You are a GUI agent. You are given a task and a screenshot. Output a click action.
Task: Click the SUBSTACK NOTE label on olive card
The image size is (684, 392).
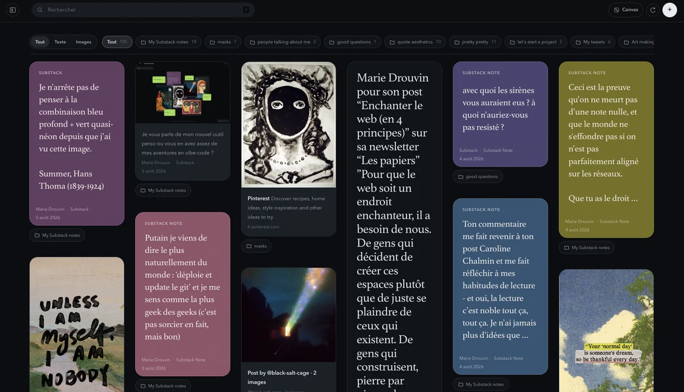587,73
